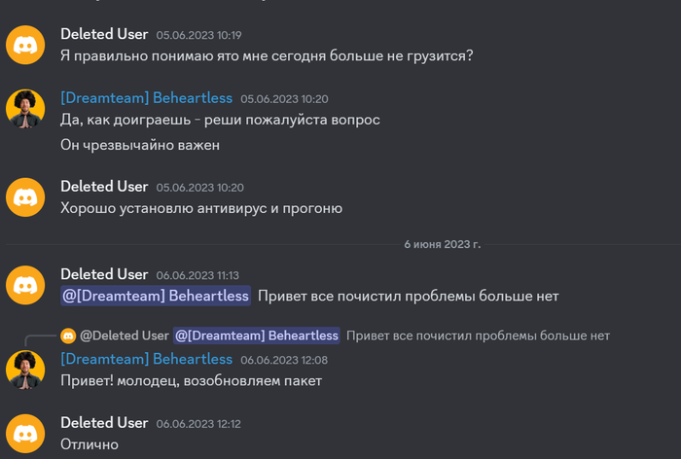
Task: Click the Deleted User avatar beside the "Отлично" message
Action: click(x=25, y=433)
